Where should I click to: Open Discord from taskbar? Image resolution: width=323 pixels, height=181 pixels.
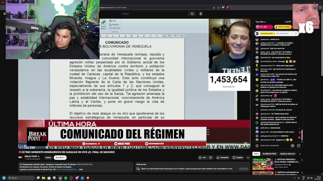[x=77, y=178]
